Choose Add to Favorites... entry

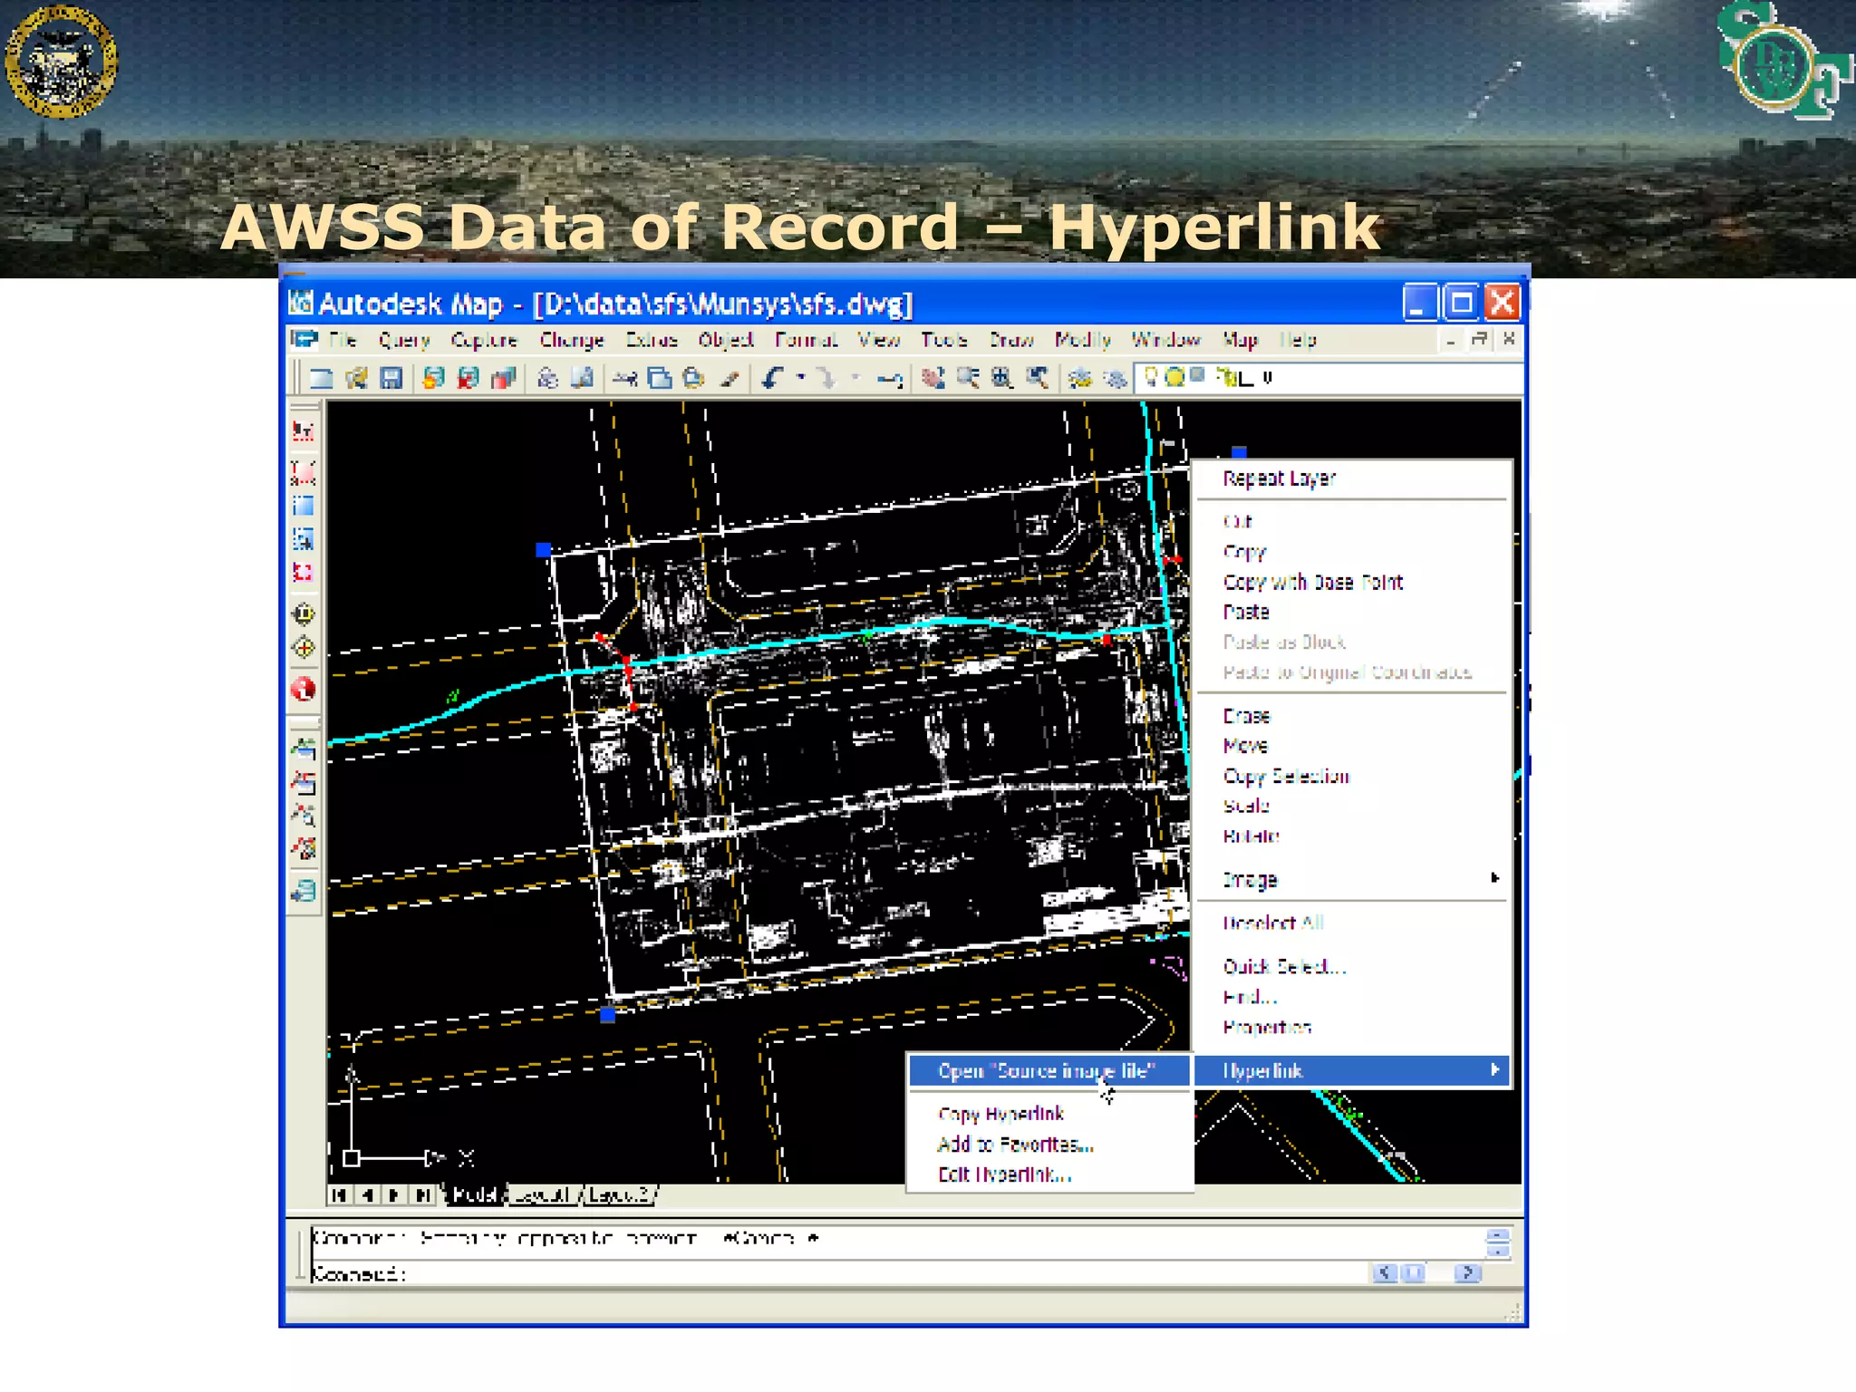(x=1015, y=1144)
